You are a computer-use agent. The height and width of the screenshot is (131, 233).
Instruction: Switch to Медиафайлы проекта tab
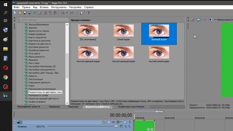[29, 107]
